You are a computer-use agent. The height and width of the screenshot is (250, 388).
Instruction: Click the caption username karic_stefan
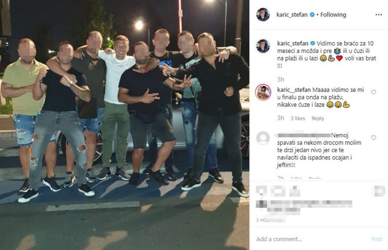click(293, 43)
